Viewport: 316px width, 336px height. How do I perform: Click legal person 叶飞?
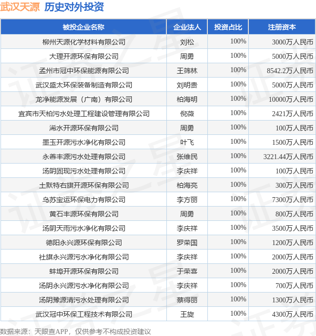pos(187,142)
